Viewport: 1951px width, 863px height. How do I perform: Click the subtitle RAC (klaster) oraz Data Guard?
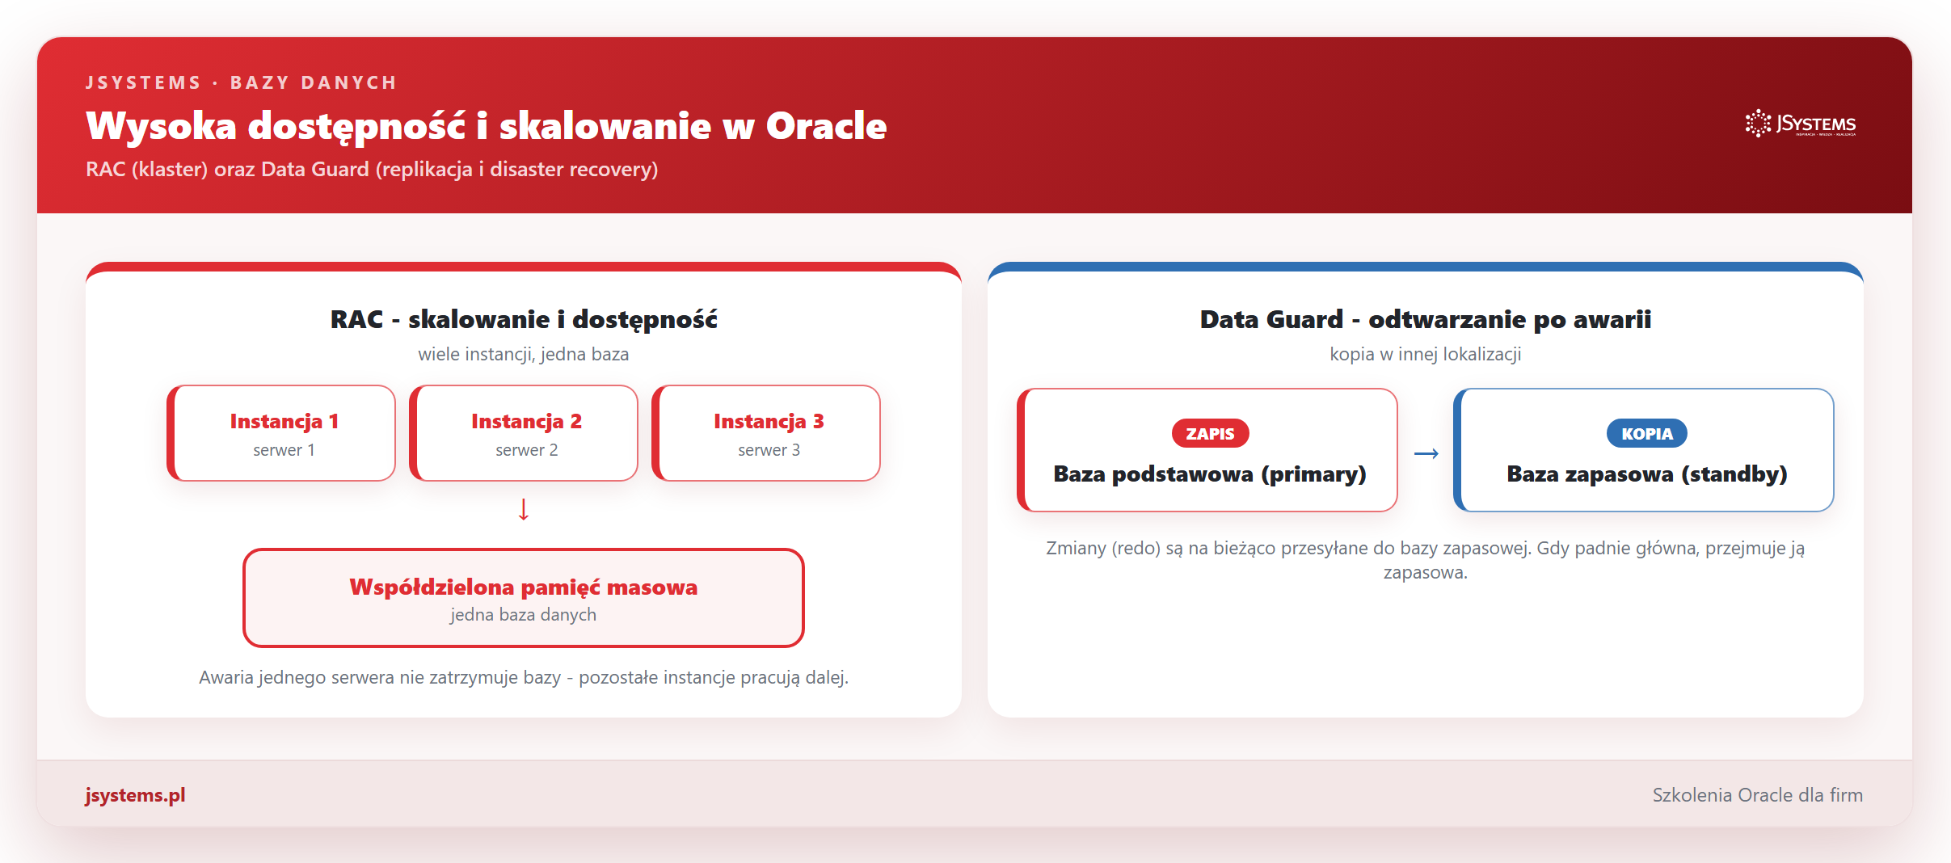coord(372,170)
